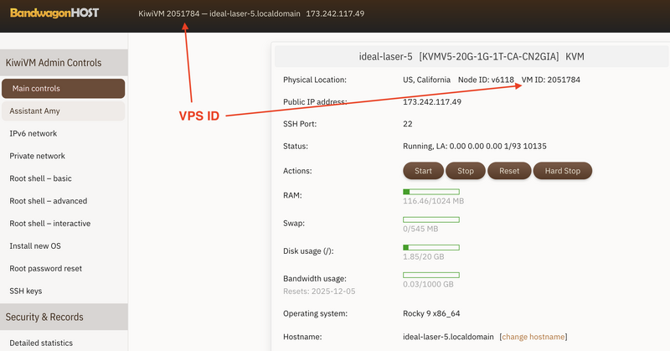
Task: Click the Disk usage progress bar
Action: click(x=431, y=247)
